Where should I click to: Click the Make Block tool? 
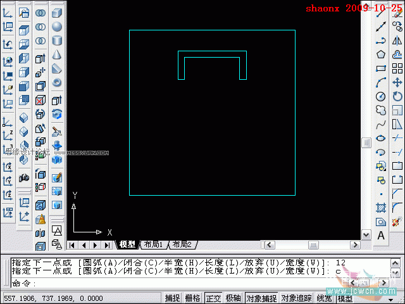click(x=381, y=180)
